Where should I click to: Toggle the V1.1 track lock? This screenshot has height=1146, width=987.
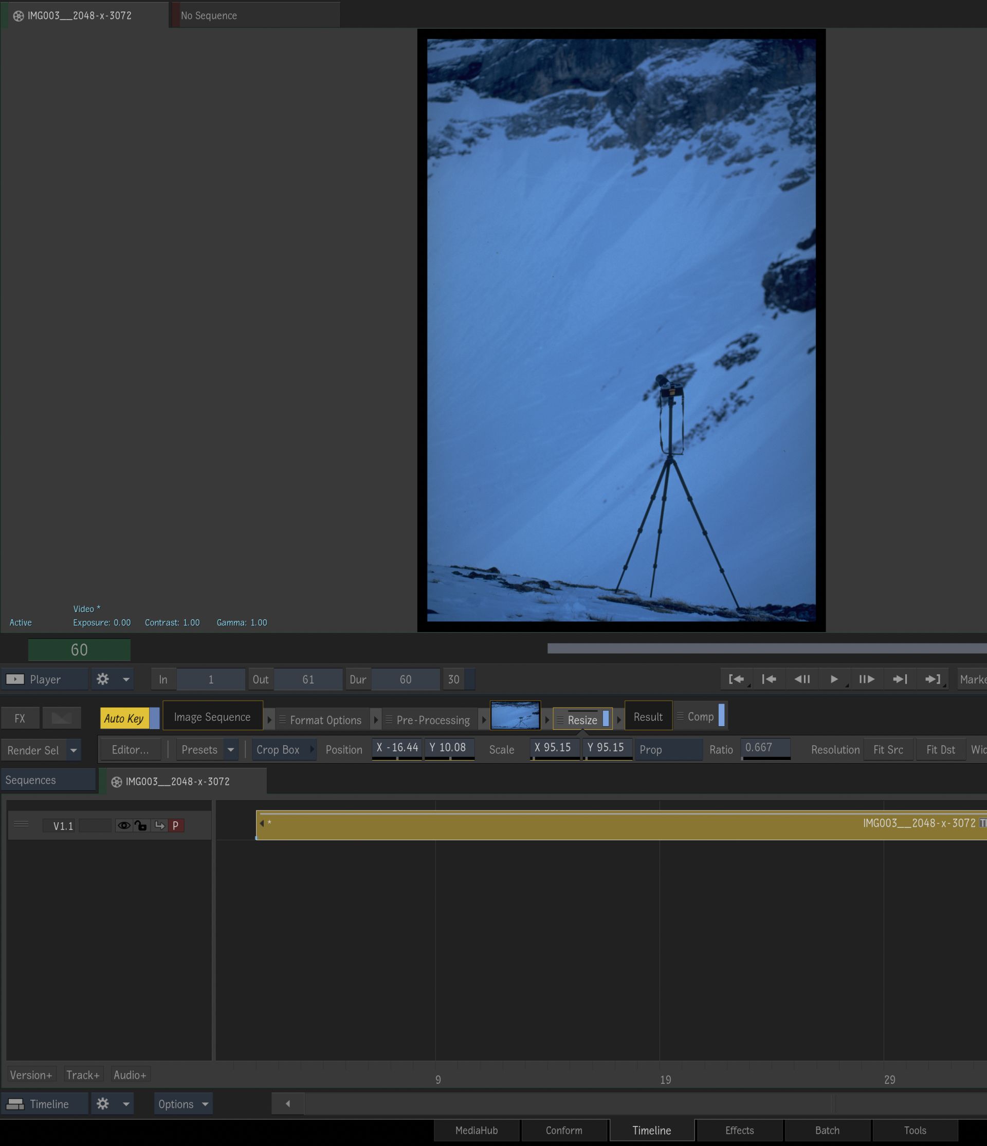141,826
